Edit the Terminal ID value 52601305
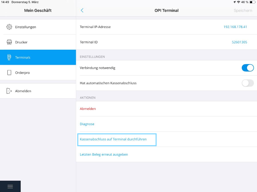Screen dimensions: 257x192 [239, 42]
